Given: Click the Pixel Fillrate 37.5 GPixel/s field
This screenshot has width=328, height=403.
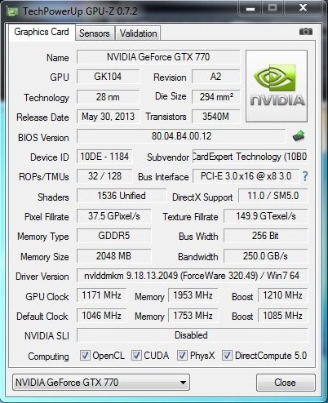Looking at the screenshot, I should [113, 216].
